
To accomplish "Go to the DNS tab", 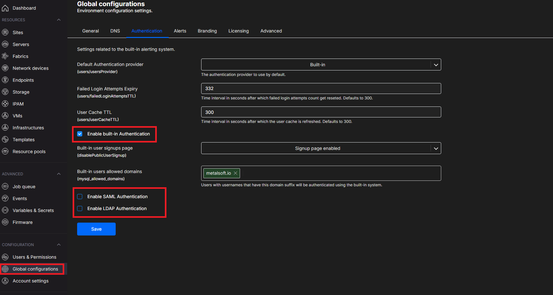I will tap(115, 31).
